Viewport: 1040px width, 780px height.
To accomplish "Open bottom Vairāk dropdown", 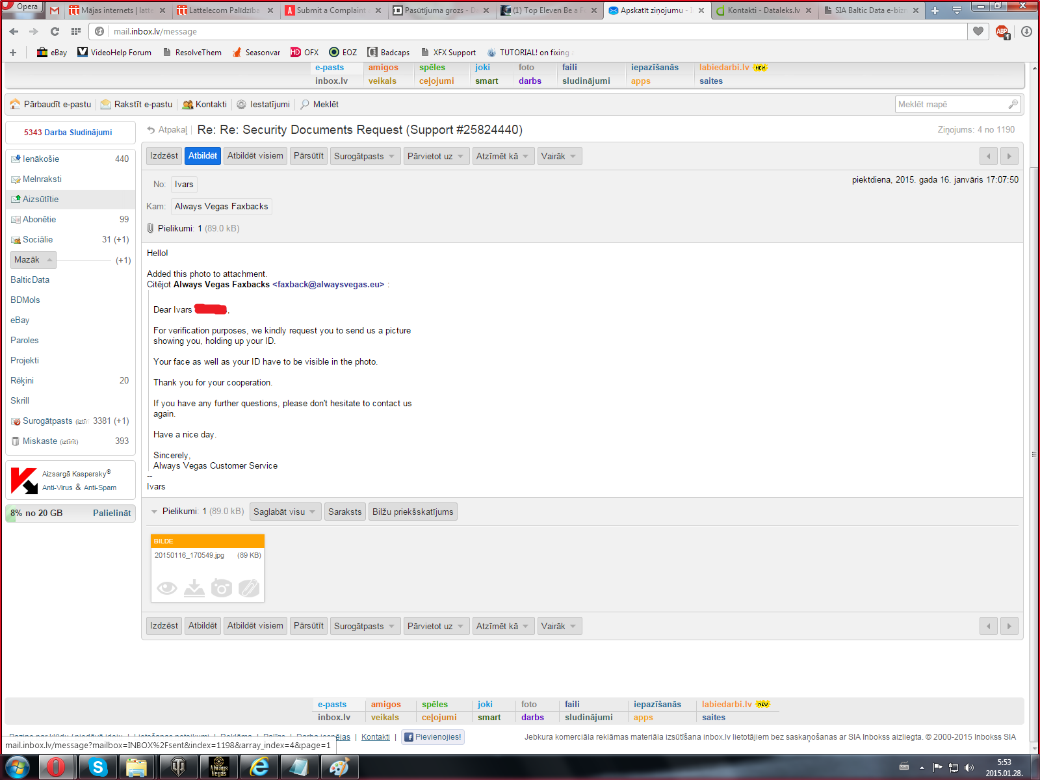I will (x=559, y=626).
